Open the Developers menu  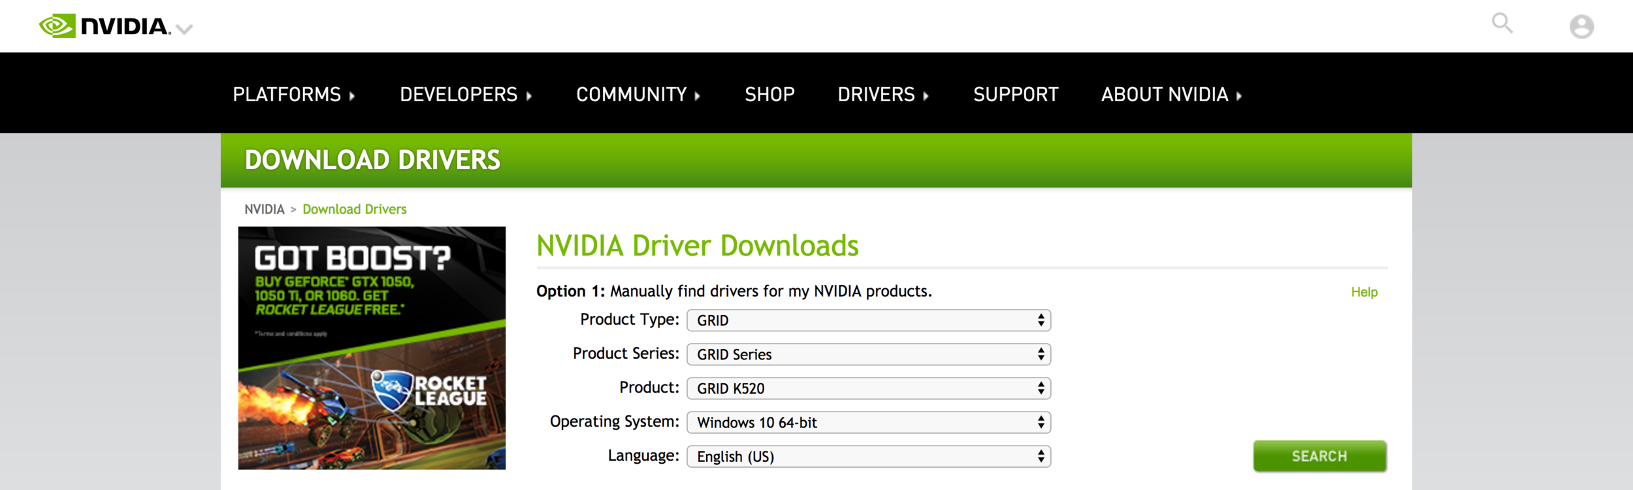466,95
